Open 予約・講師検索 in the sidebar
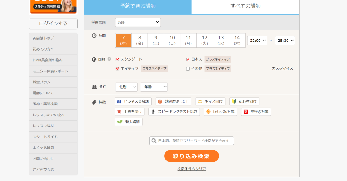The width and height of the screenshot is (347, 181). pyautogui.click(x=53, y=104)
